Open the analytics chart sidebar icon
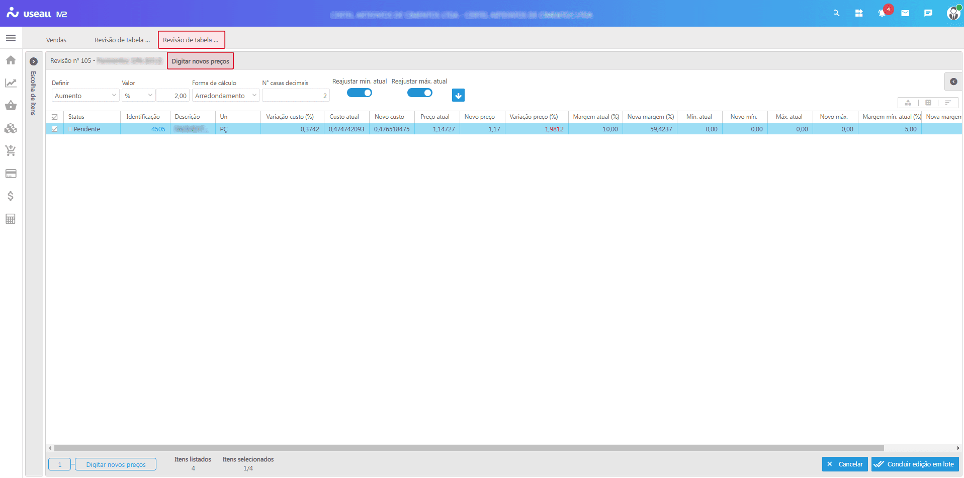Image resolution: width=964 pixels, height=478 pixels. 11,83
